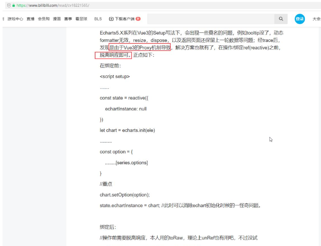Click the '在绑定前:' heading text
Image resolution: width=321 pixels, height=246 pixels.
click(x=110, y=66)
